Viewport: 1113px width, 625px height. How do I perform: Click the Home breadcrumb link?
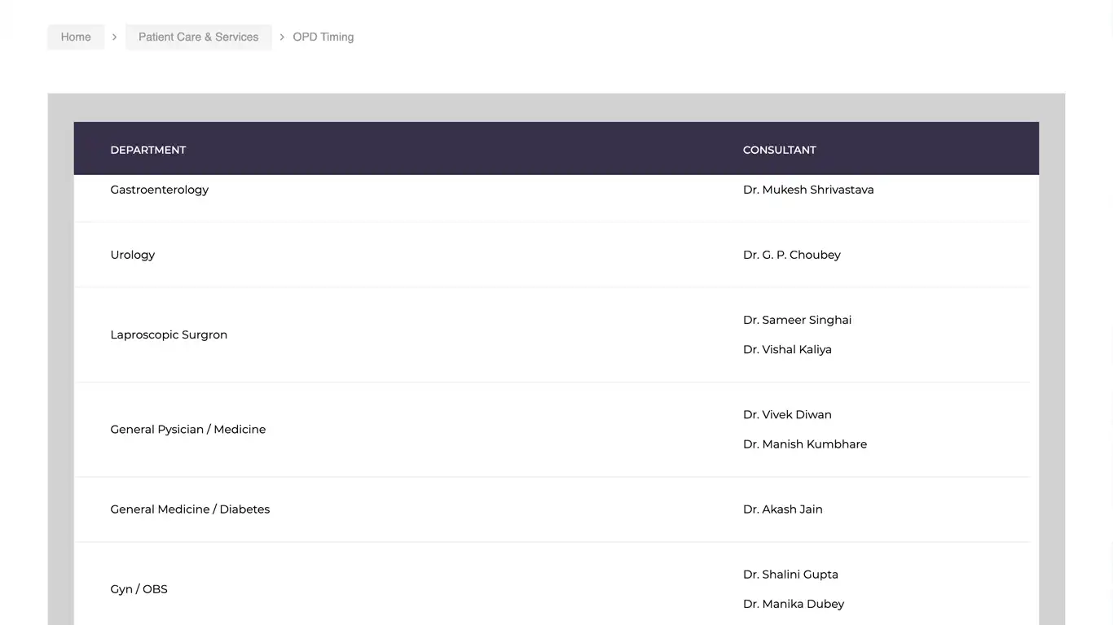click(76, 37)
